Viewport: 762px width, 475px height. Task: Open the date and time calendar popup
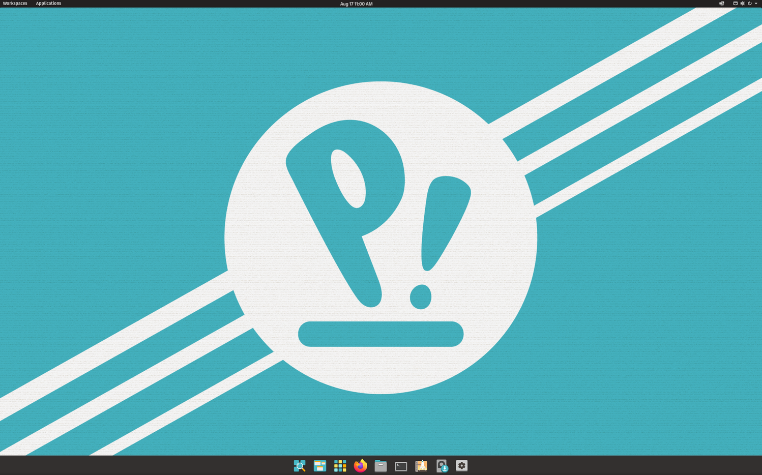coord(356,4)
